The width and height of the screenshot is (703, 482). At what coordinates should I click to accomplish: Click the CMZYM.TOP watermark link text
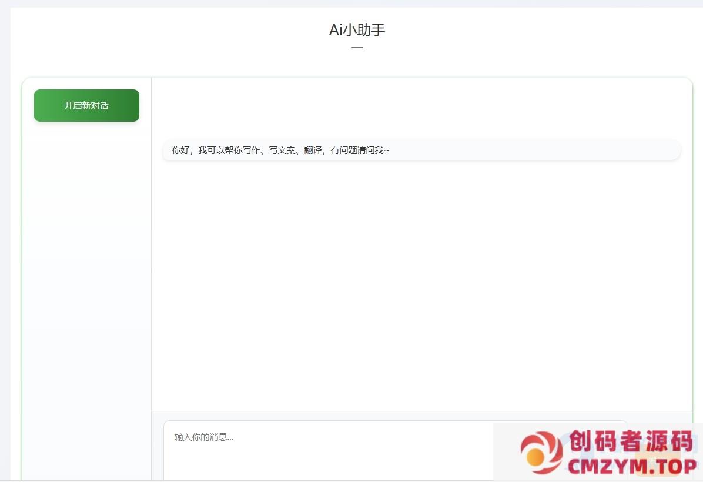[632, 467]
